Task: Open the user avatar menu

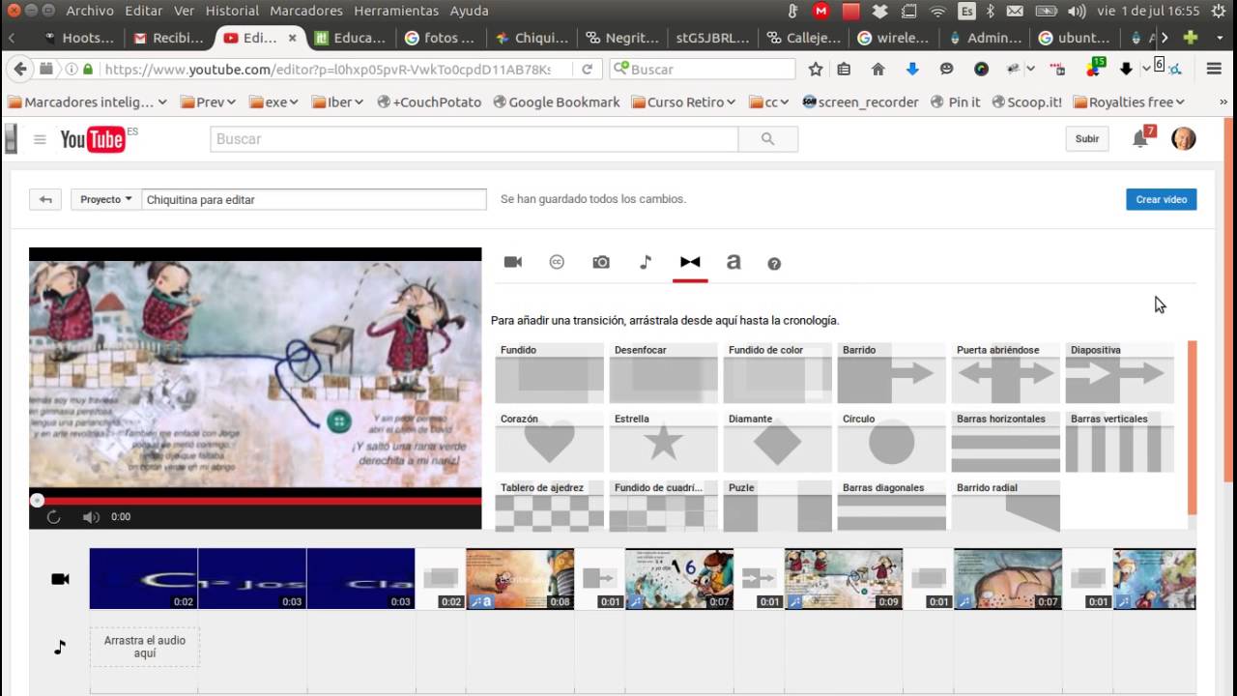Action: (x=1183, y=139)
